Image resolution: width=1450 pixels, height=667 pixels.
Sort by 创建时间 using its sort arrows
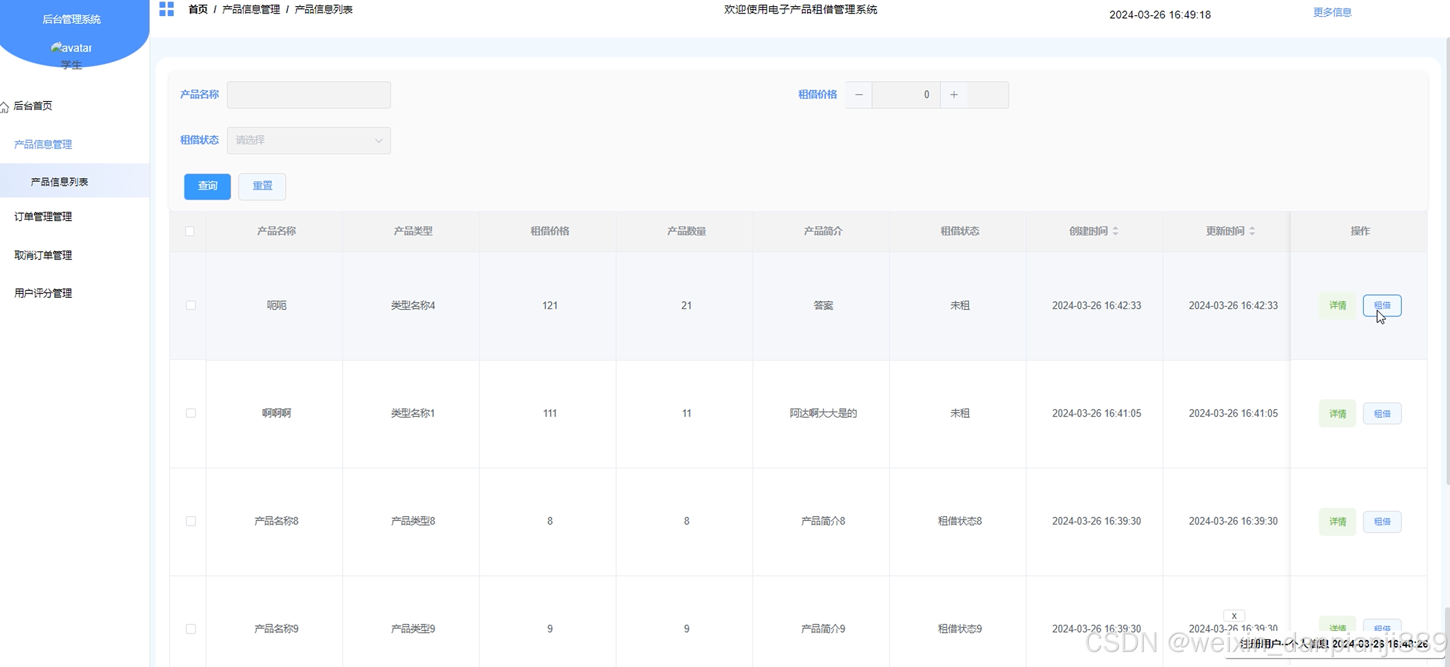pyautogui.click(x=1115, y=231)
